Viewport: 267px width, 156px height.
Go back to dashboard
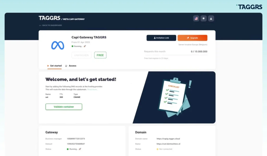pos(51,25)
